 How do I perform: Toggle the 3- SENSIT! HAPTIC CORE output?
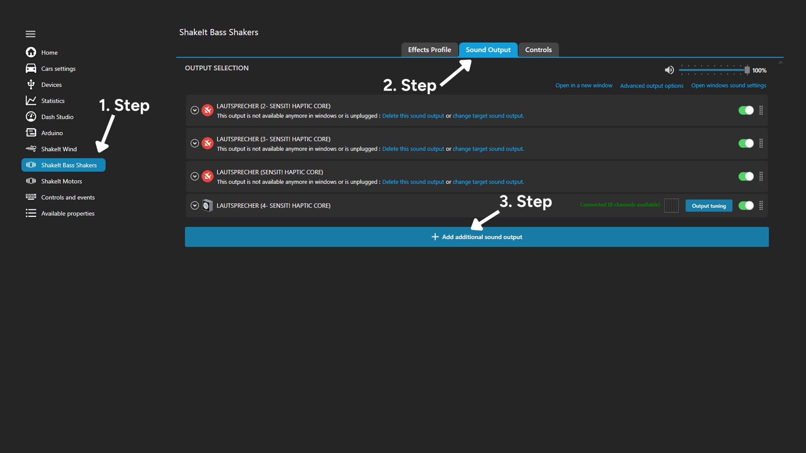click(746, 143)
